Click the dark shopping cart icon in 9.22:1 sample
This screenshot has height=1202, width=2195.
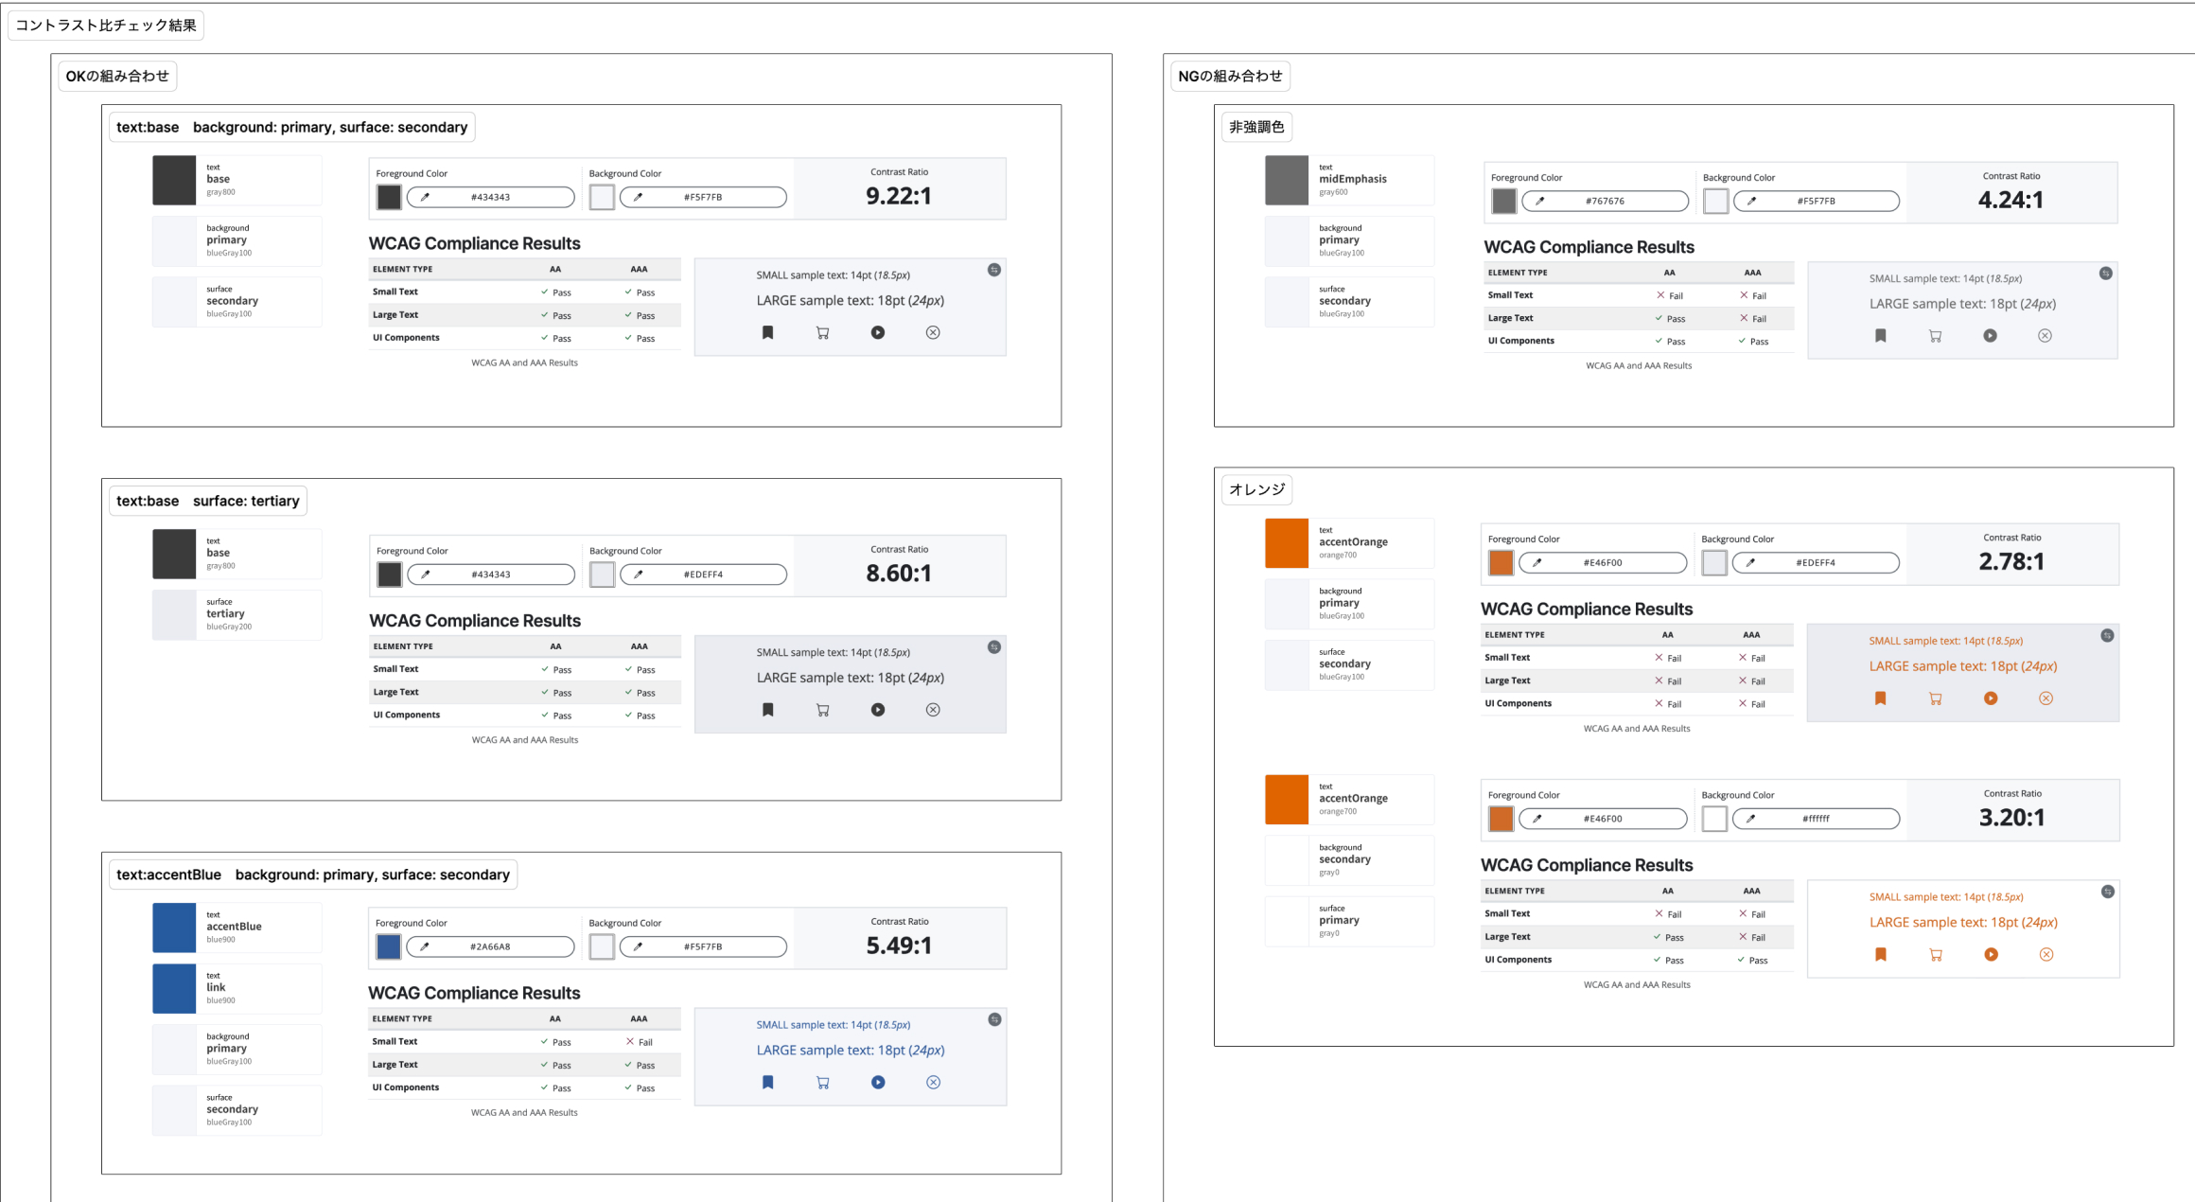click(x=823, y=333)
